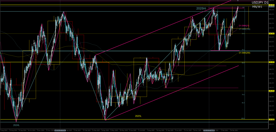
Task: Click the 14 Apr 2025 date on time axis
Action: click(x=105, y=130)
